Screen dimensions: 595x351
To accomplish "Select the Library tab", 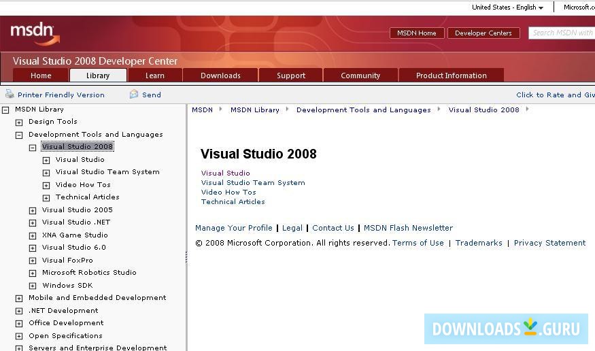I will [x=98, y=76].
